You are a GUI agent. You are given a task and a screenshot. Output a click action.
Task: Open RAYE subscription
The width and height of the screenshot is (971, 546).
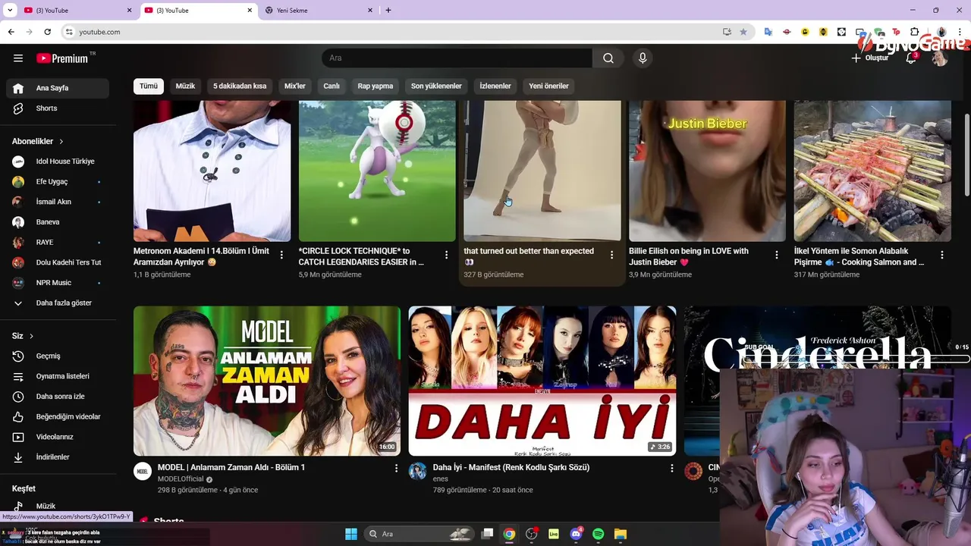[58, 243]
